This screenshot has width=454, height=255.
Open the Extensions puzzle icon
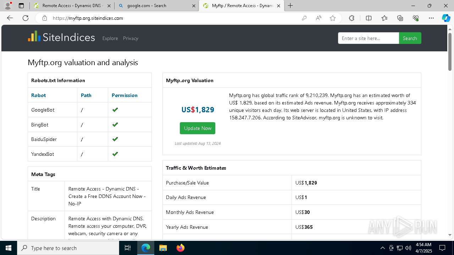[351, 18]
